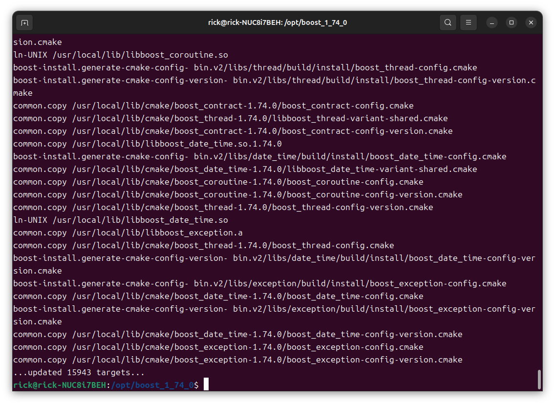Click the line copying boost_exception-config-version.cmake
The height and width of the screenshot is (405, 555).
(x=238, y=360)
